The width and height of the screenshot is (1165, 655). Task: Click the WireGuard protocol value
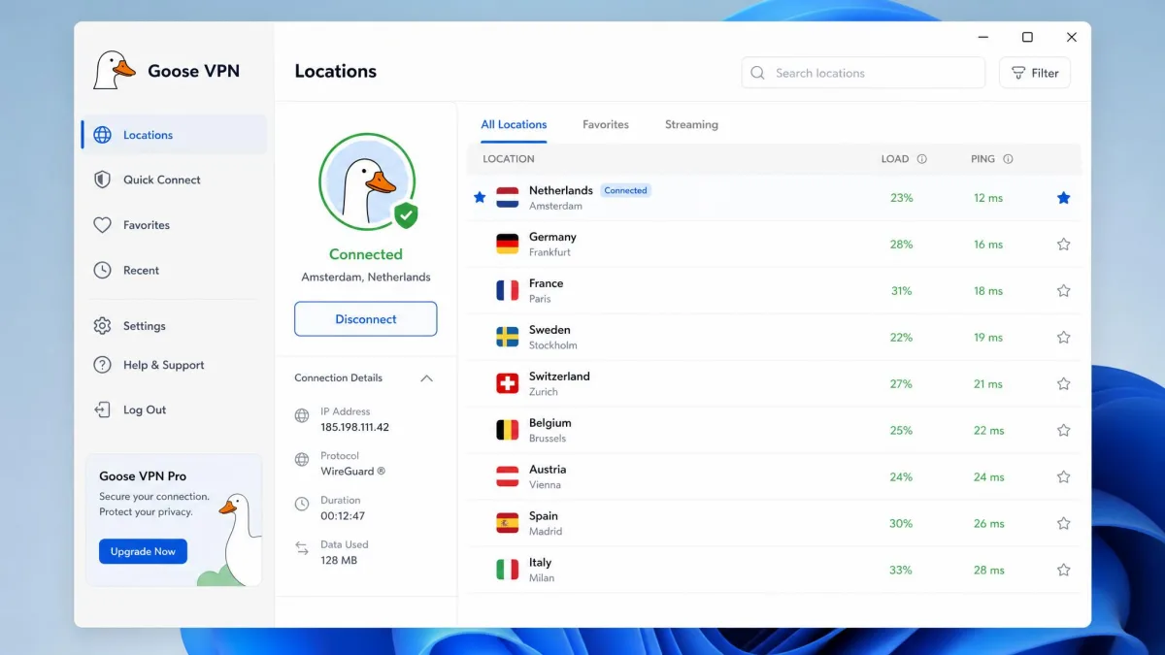[352, 472]
